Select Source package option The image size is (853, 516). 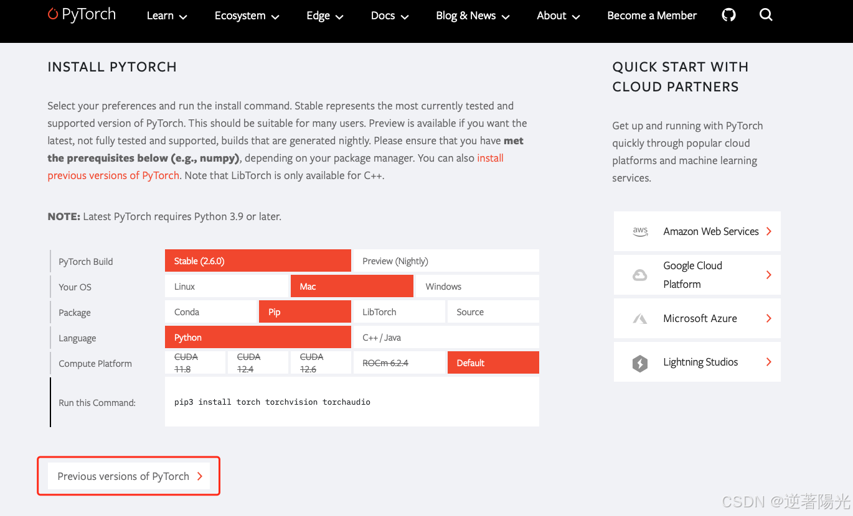[x=493, y=312]
